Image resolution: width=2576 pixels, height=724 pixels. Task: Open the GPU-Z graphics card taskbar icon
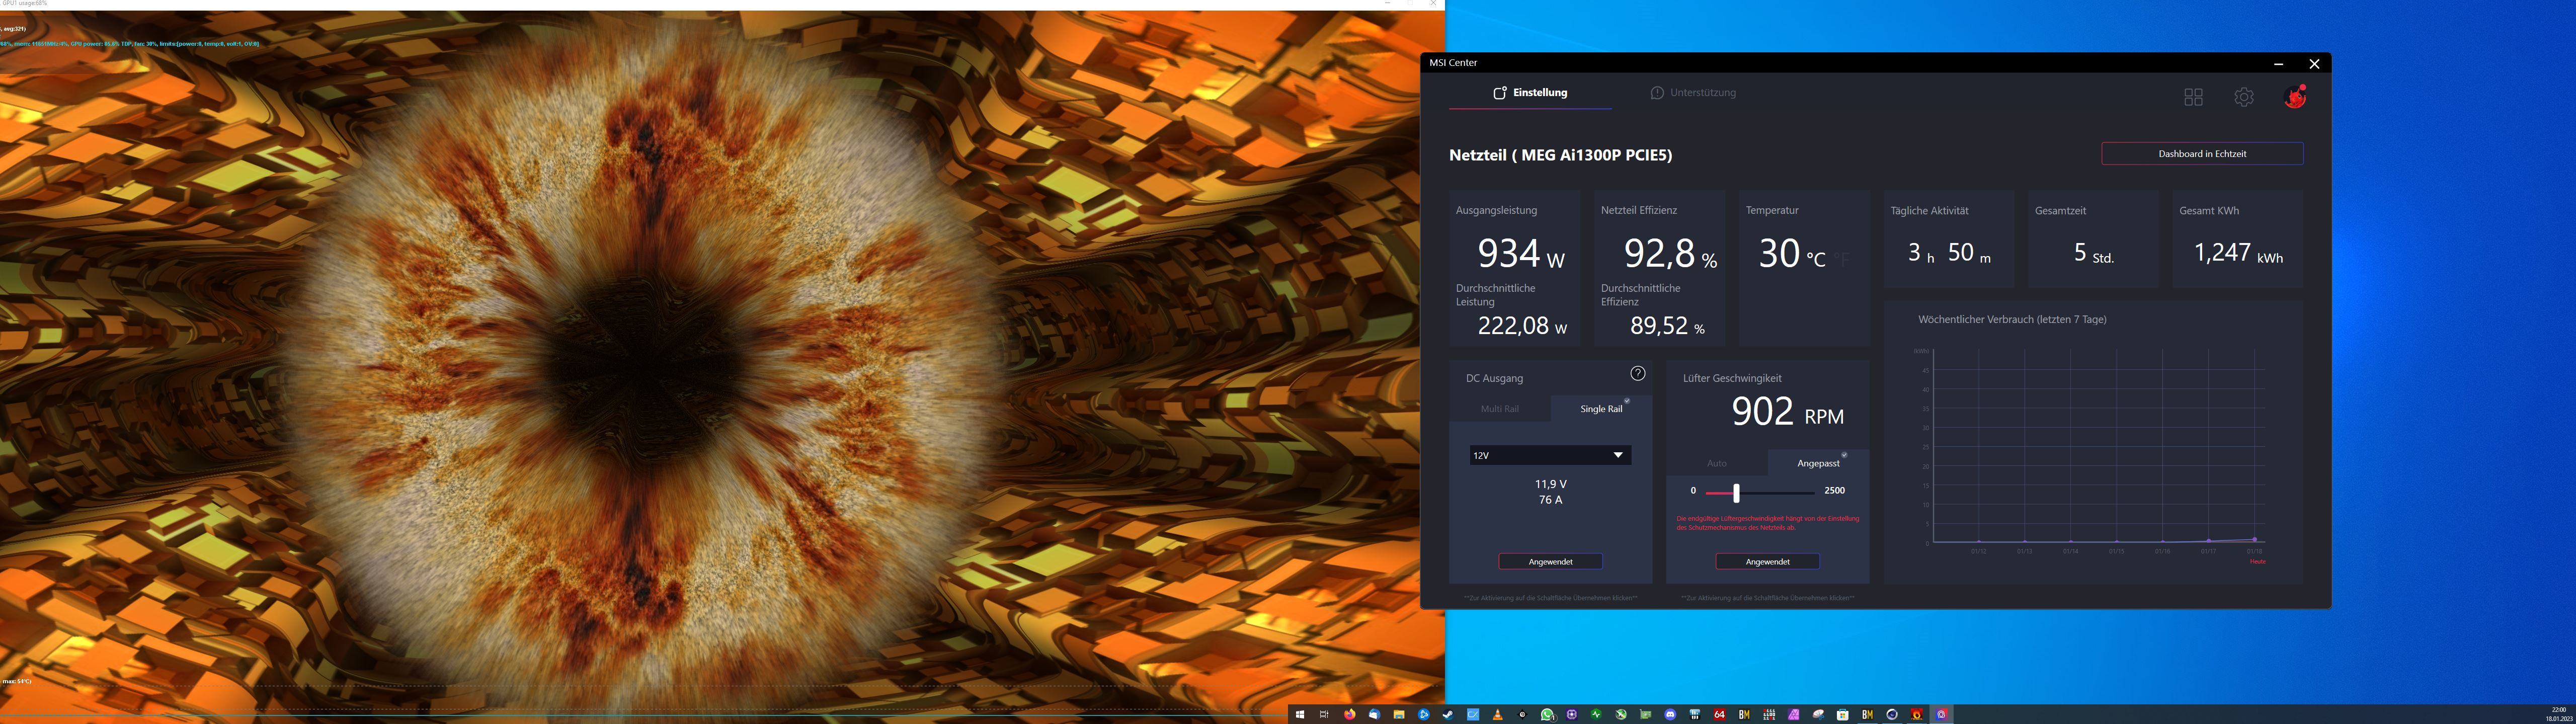point(1646,714)
